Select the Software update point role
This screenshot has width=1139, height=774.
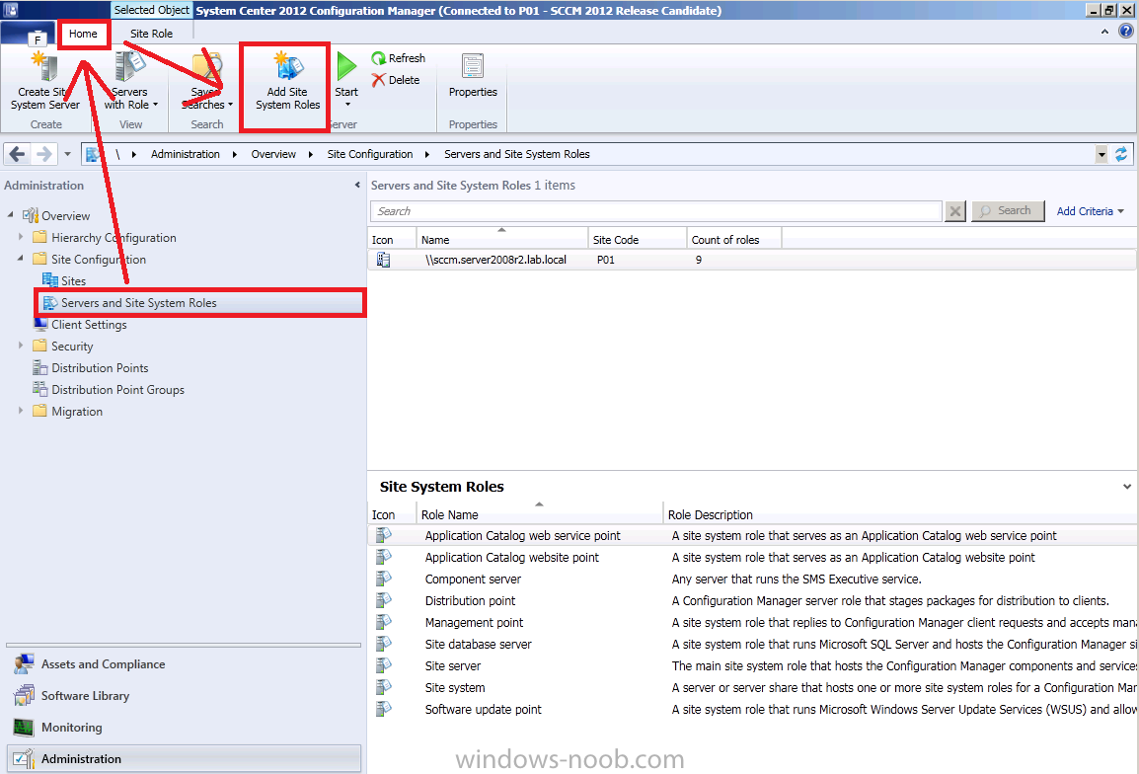tap(752, 710)
